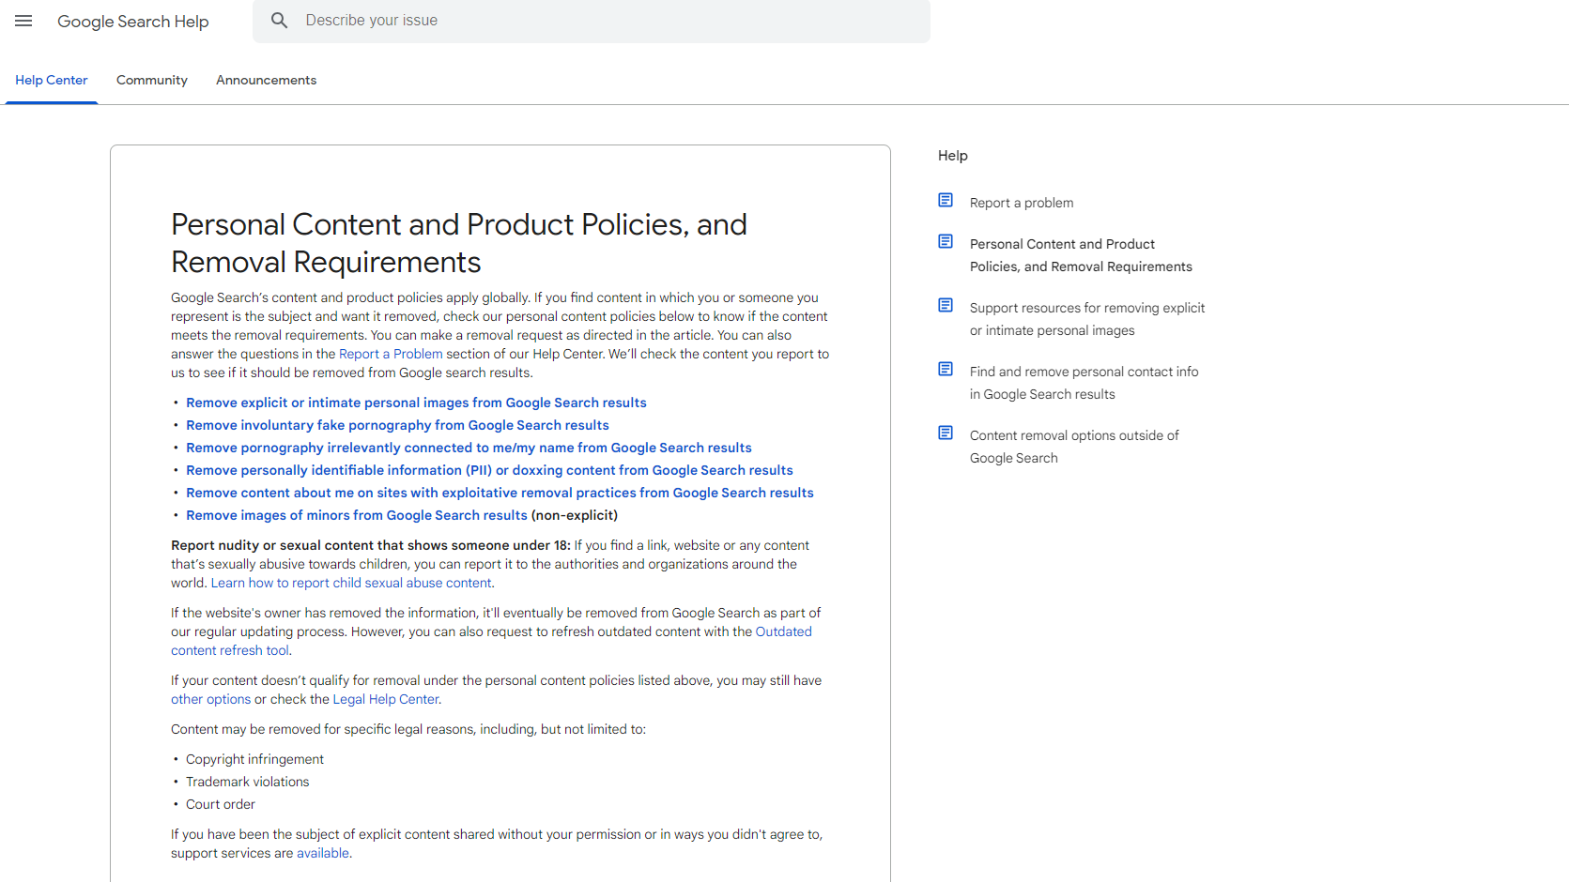
Task: Open Remove images of minors link
Action: (x=357, y=515)
